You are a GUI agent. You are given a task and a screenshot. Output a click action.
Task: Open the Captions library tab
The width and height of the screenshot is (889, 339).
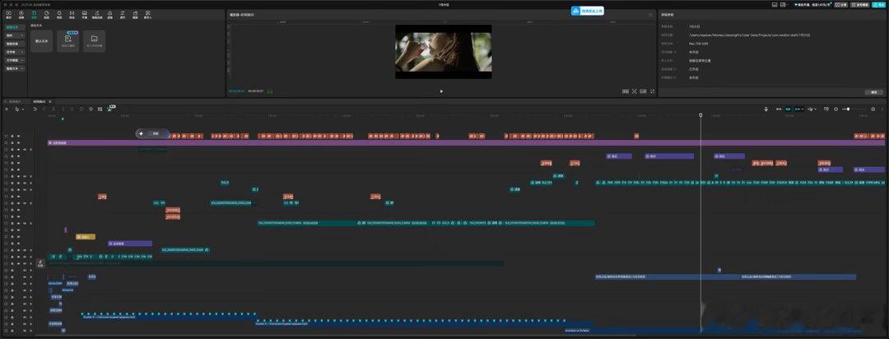(85, 14)
